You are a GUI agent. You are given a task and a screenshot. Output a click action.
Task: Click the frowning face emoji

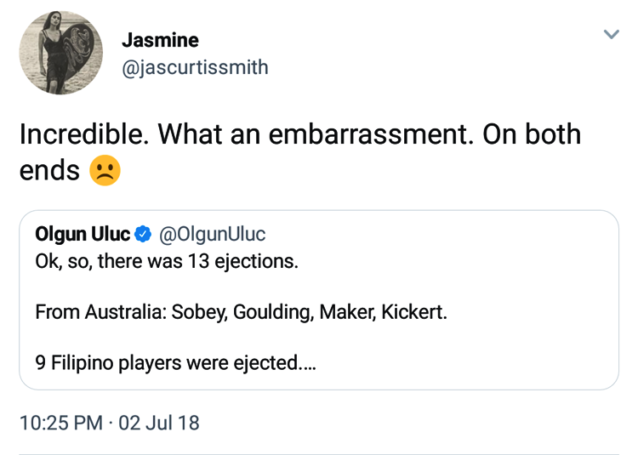click(x=105, y=171)
